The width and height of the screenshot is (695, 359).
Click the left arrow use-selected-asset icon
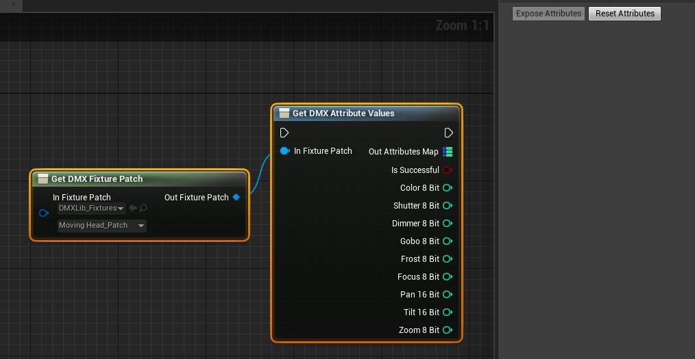pos(133,209)
